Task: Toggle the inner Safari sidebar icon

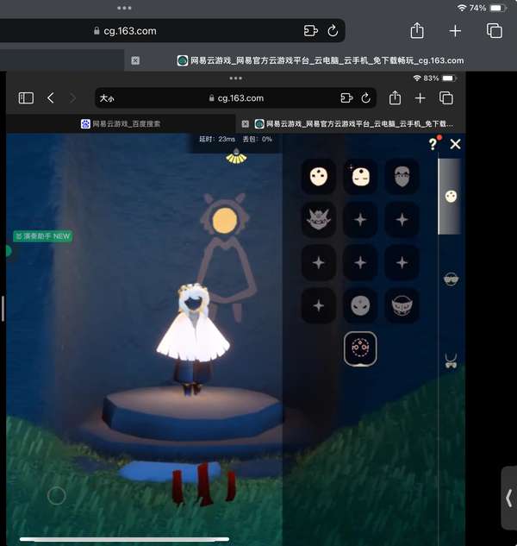Action: point(26,98)
